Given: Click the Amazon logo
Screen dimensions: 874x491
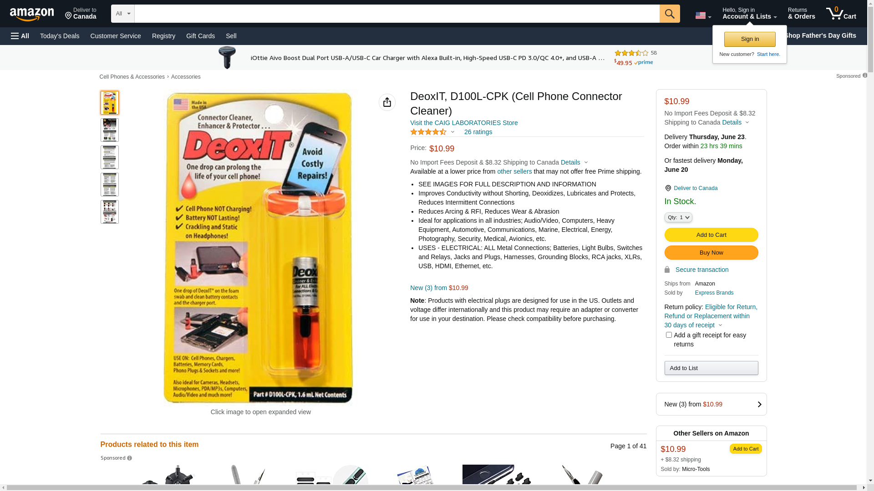Looking at the screenshot, I should tap(32, 14).
